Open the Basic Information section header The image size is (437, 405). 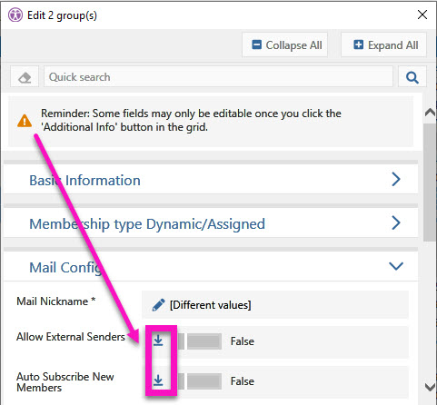(x=211, y=180)
